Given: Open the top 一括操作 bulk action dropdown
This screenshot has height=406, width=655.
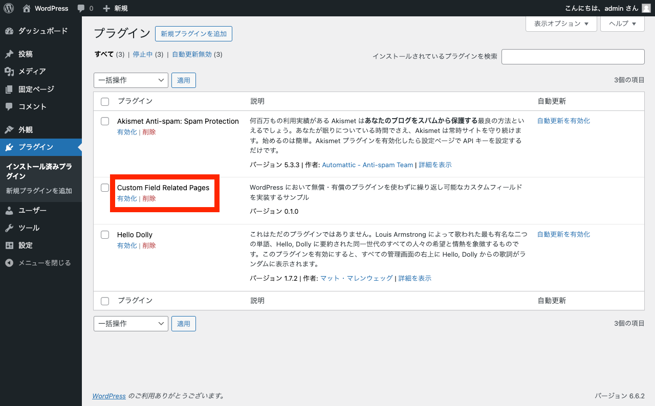Looking at the screenshot, I should click(131, 80).
